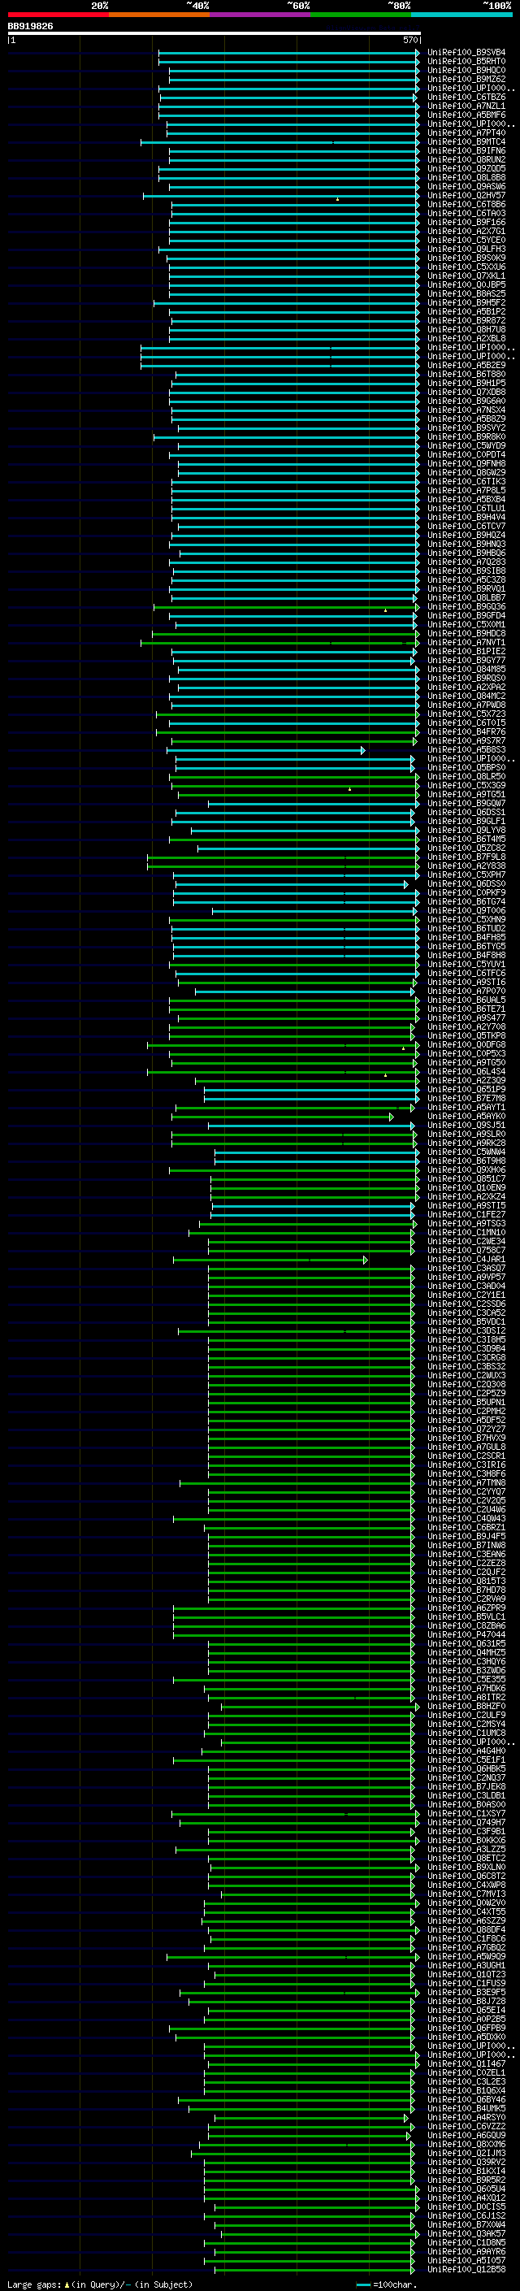Select hit label UniRef100_Q9LFH3
The image size is (520, 2291).
(x=466, y=249)
